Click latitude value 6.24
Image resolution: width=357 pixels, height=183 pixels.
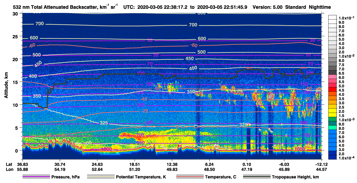[209, 165]
